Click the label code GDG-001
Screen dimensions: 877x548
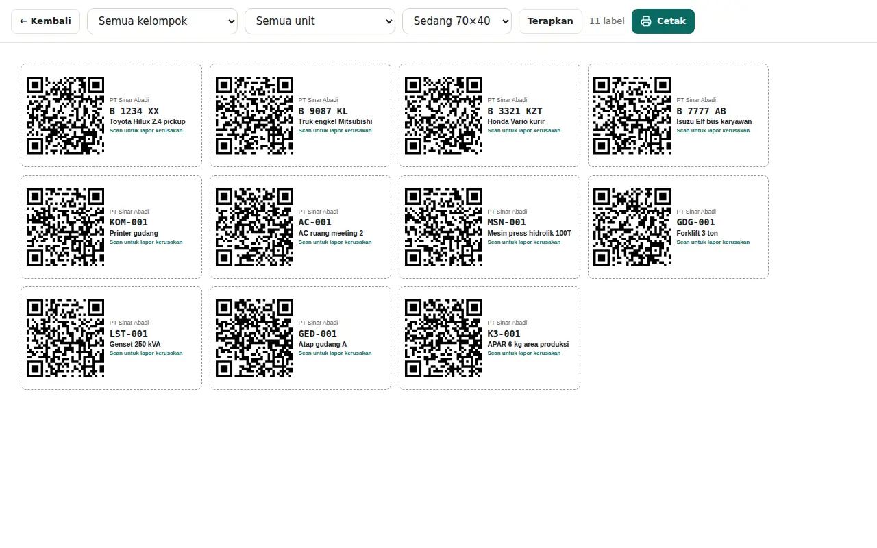click(696, 222)
